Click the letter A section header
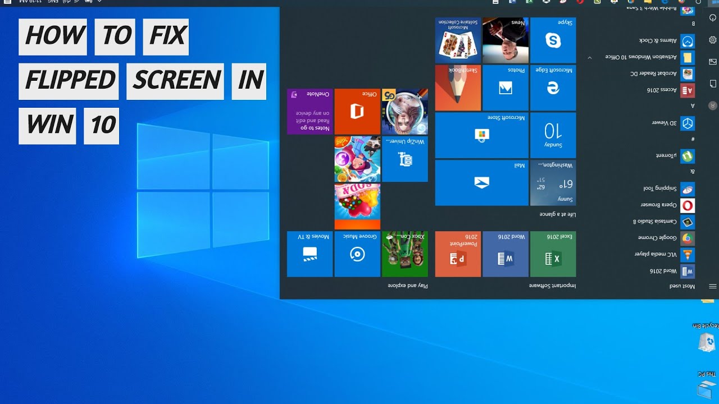719x404 pixels. coord(693,106)
